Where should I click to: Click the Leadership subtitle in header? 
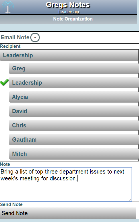[x=69, y=12]
